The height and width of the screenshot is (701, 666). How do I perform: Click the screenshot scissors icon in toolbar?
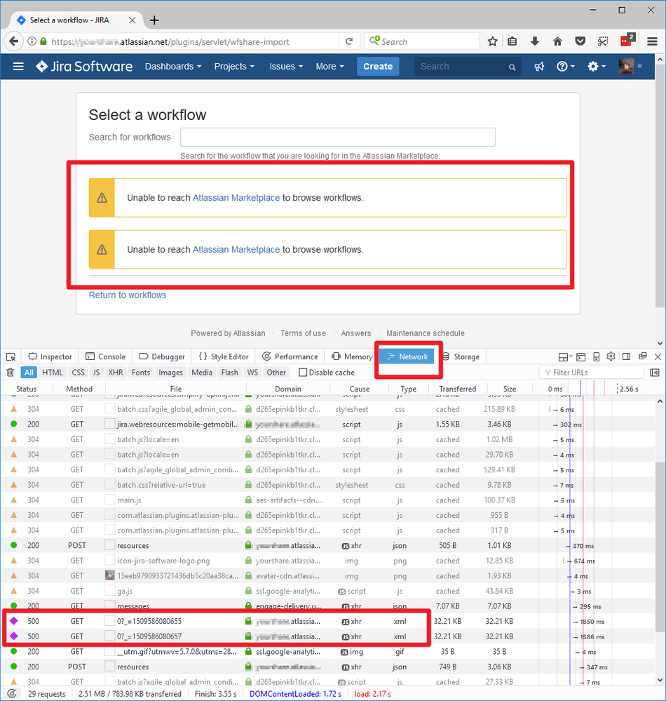click(x=603, y=41)
